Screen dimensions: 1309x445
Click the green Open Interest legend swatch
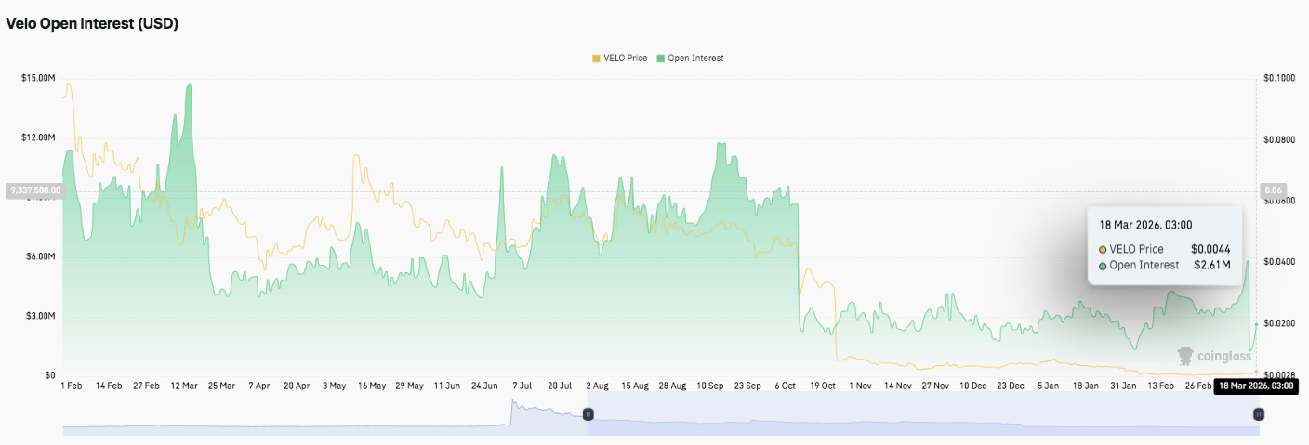click(661, 59)
